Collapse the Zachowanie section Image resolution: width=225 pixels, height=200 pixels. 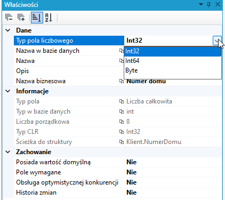click(x=8, y=152)
